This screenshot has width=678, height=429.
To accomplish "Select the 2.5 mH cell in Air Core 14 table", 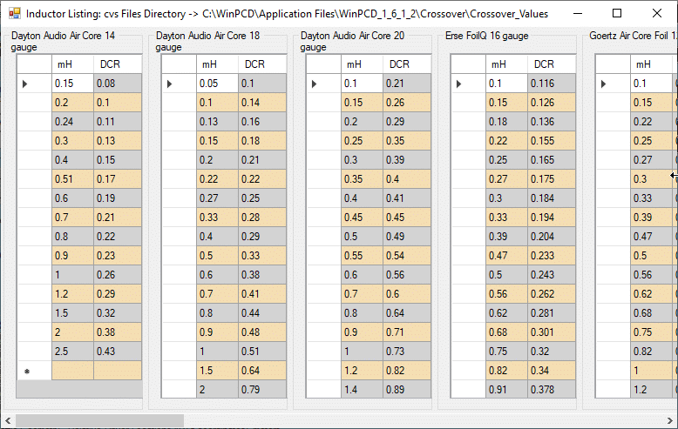I will (72, 352).
